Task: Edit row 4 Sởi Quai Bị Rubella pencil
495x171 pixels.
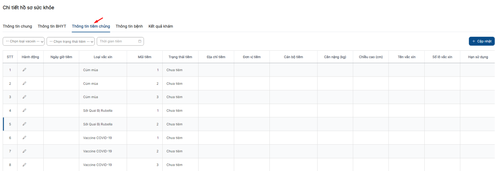Action: [x=24, y=110]
